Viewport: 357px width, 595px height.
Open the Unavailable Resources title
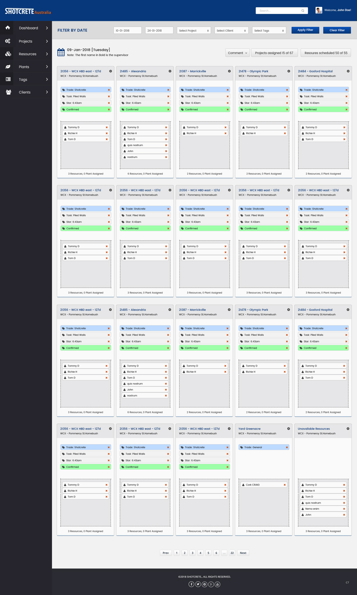pos(314,429)
